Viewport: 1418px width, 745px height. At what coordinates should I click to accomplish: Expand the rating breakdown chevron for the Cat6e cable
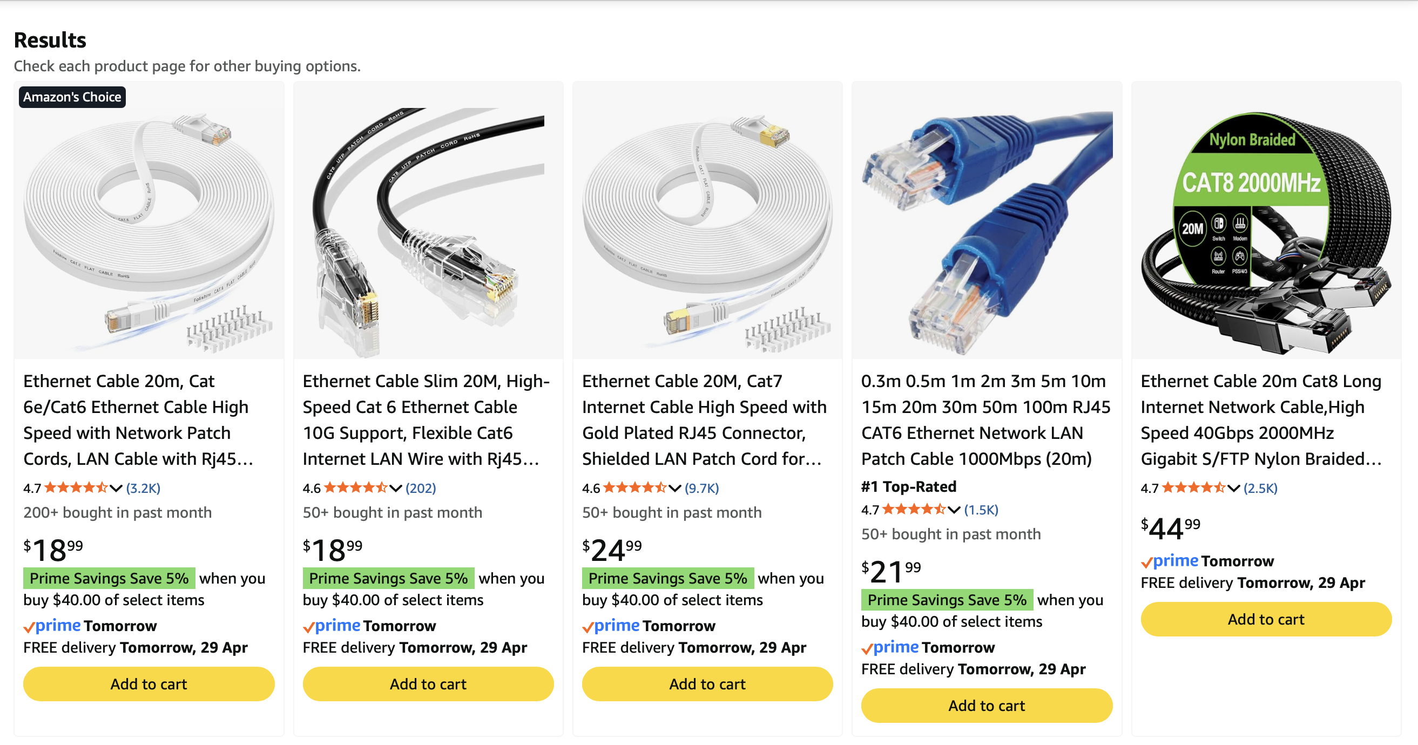(114, 488)
